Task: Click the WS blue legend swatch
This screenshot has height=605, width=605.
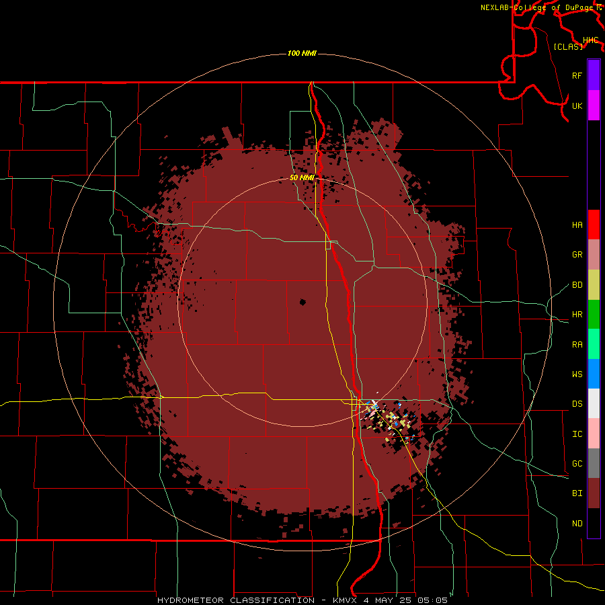Action: [594, 374]
